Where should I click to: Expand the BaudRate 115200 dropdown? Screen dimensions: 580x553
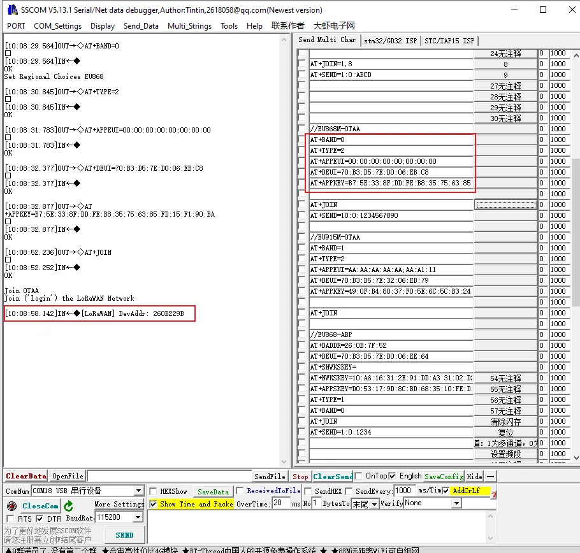[x=138, y=517]
